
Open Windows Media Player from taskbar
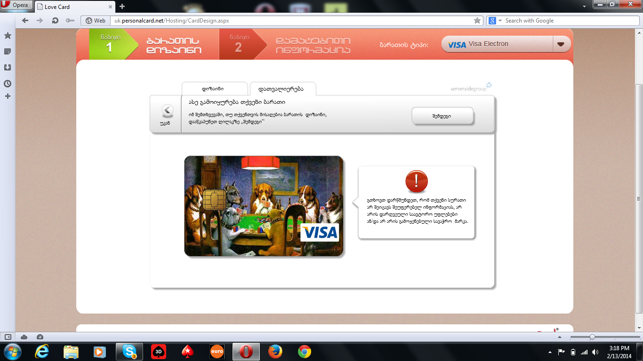(99, 352)
